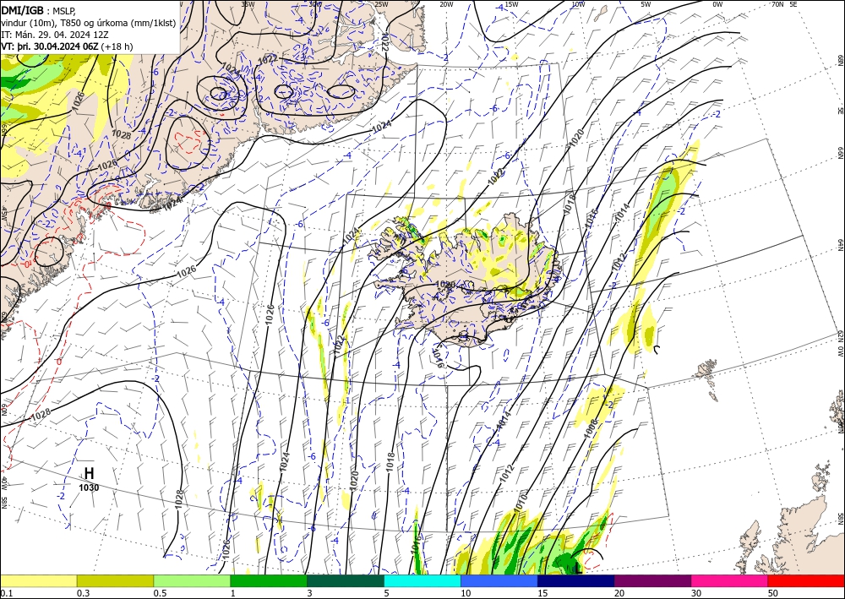Select the green 1–3 mm legend swatch

(269, 580)
